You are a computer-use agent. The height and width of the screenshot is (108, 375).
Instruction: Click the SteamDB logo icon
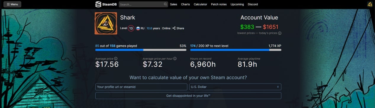(x=98, y=4)
